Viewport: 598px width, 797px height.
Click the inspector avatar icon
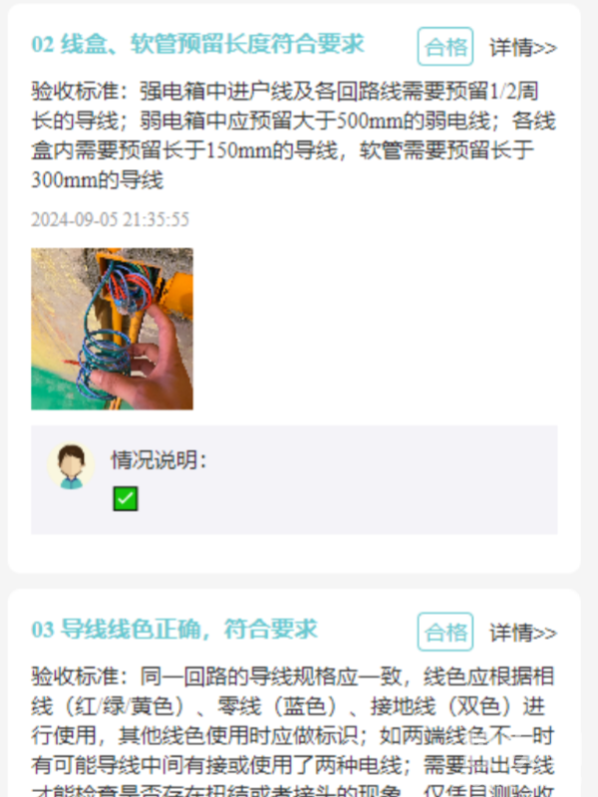(x=71, y=466)
